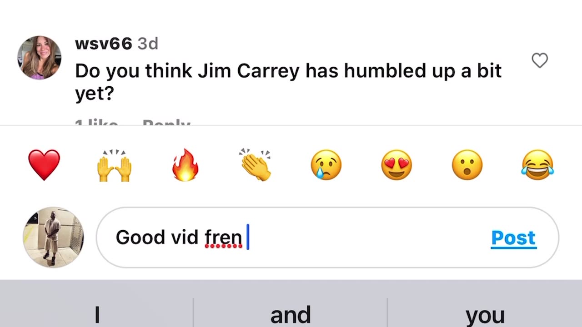The width and height of the screenshot is (582, 327).
Task: Like the comment by wsv66 with the heart icon
Action: pyautogui.click(x=540, y=60)
